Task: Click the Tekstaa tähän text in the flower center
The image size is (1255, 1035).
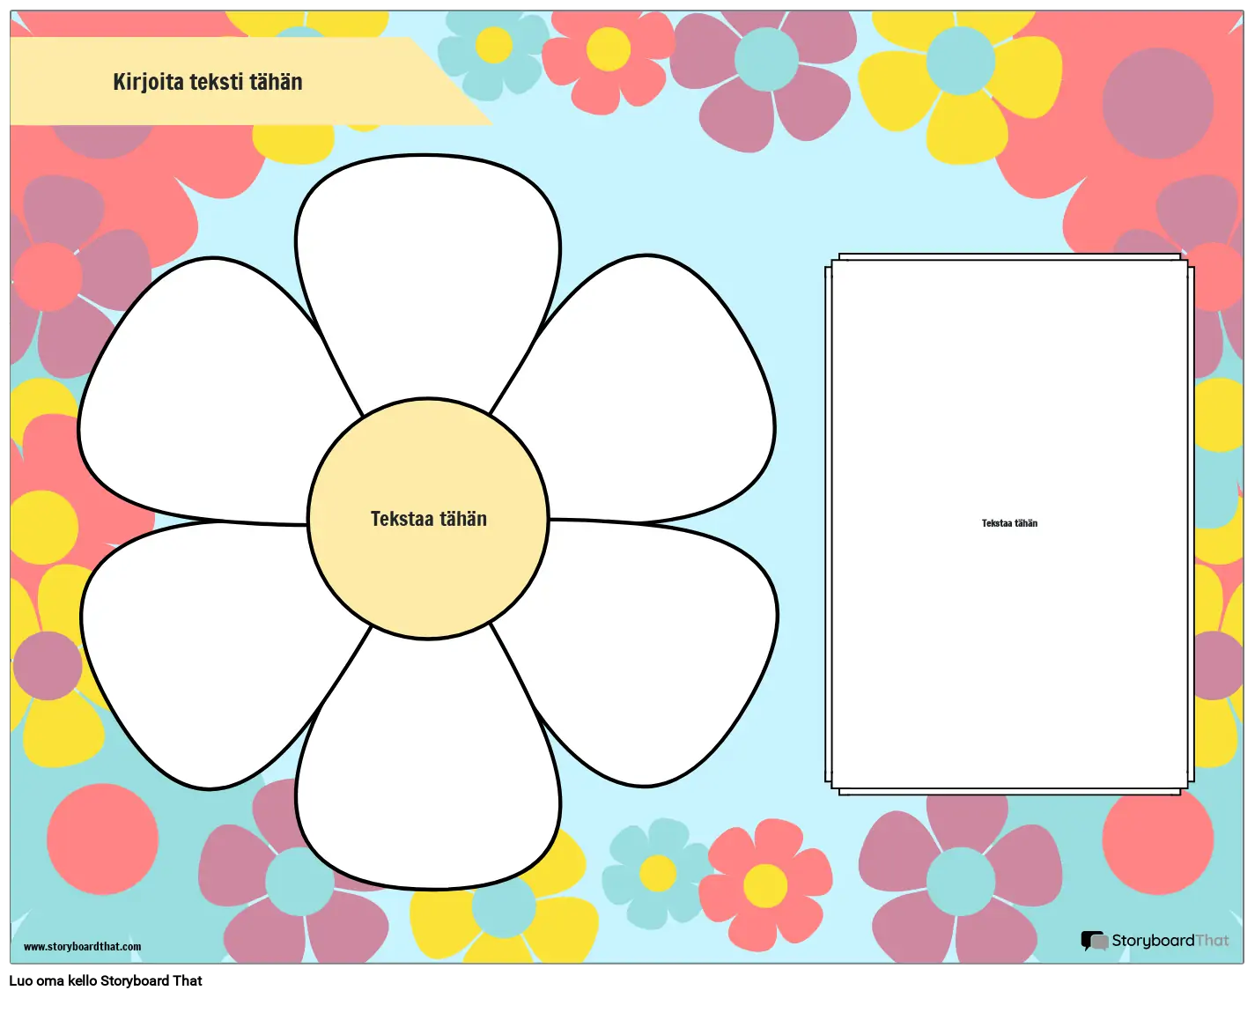Action: pos(428,519)
